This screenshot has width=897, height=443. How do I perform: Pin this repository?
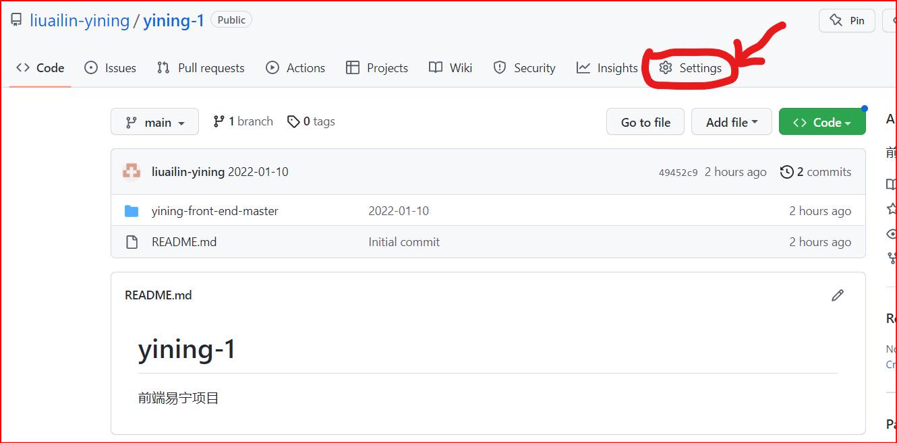tap(846, 20)
